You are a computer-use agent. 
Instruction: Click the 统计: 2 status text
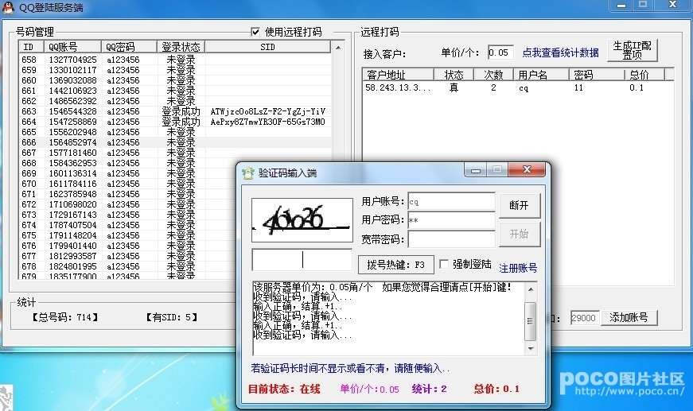[429, 389]
